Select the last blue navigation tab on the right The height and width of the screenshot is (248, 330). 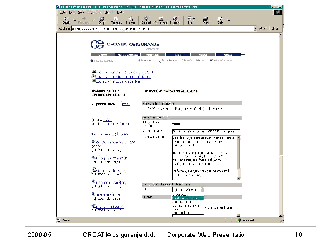tap(228, 55)
